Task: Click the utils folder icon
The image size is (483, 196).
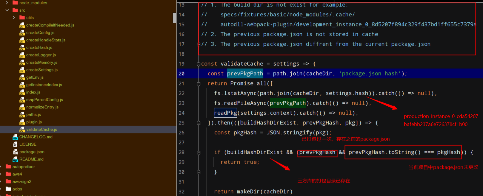Action: coord(22,18)
